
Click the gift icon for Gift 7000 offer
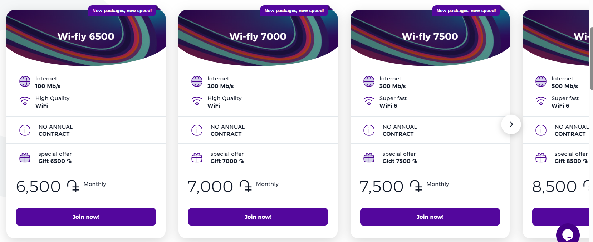pos(197,157)
